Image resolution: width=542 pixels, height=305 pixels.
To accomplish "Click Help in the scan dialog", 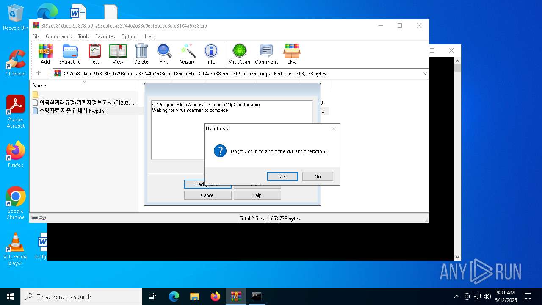I will pos(257,195).
